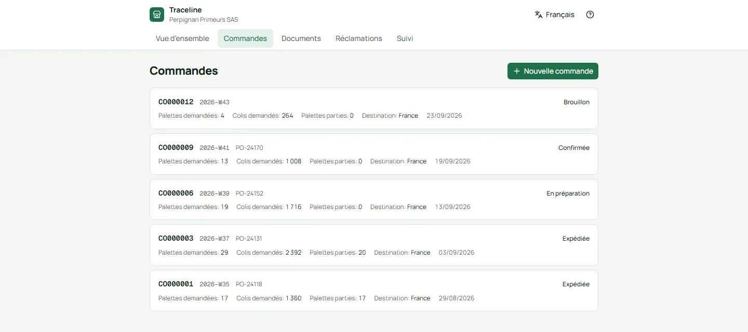Click the date 29/08/2026

tap(457, 298)
